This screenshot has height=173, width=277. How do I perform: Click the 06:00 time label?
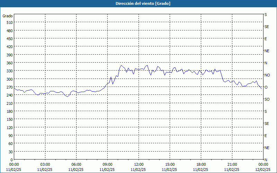pyautogui.click(x=76, y=165)
